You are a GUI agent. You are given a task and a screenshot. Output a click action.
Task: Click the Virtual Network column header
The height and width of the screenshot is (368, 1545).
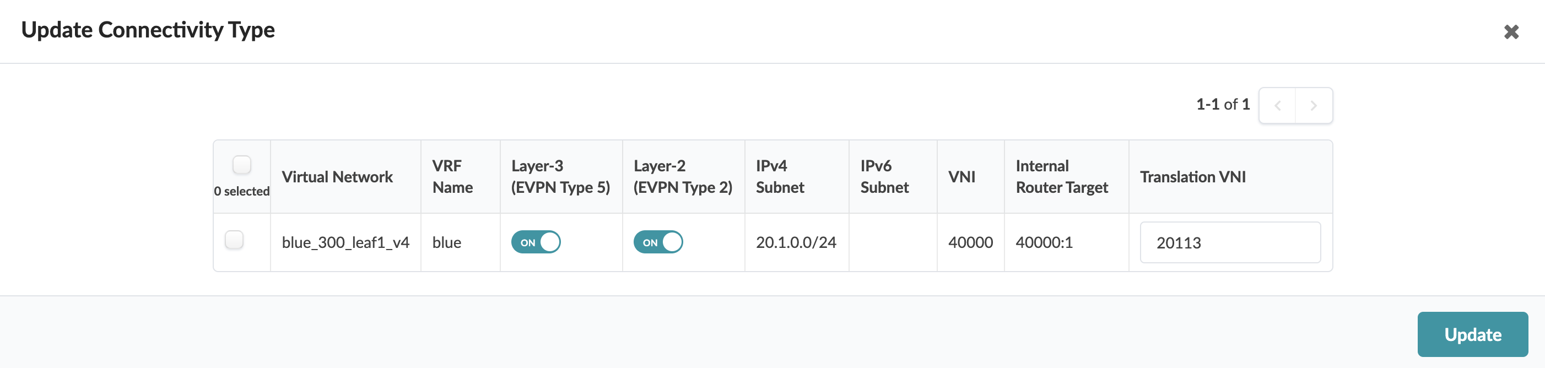click(x=337, y=177)
